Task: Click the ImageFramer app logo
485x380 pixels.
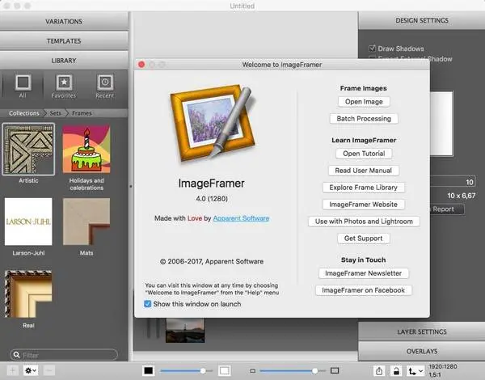Action: tap(213, 123)
